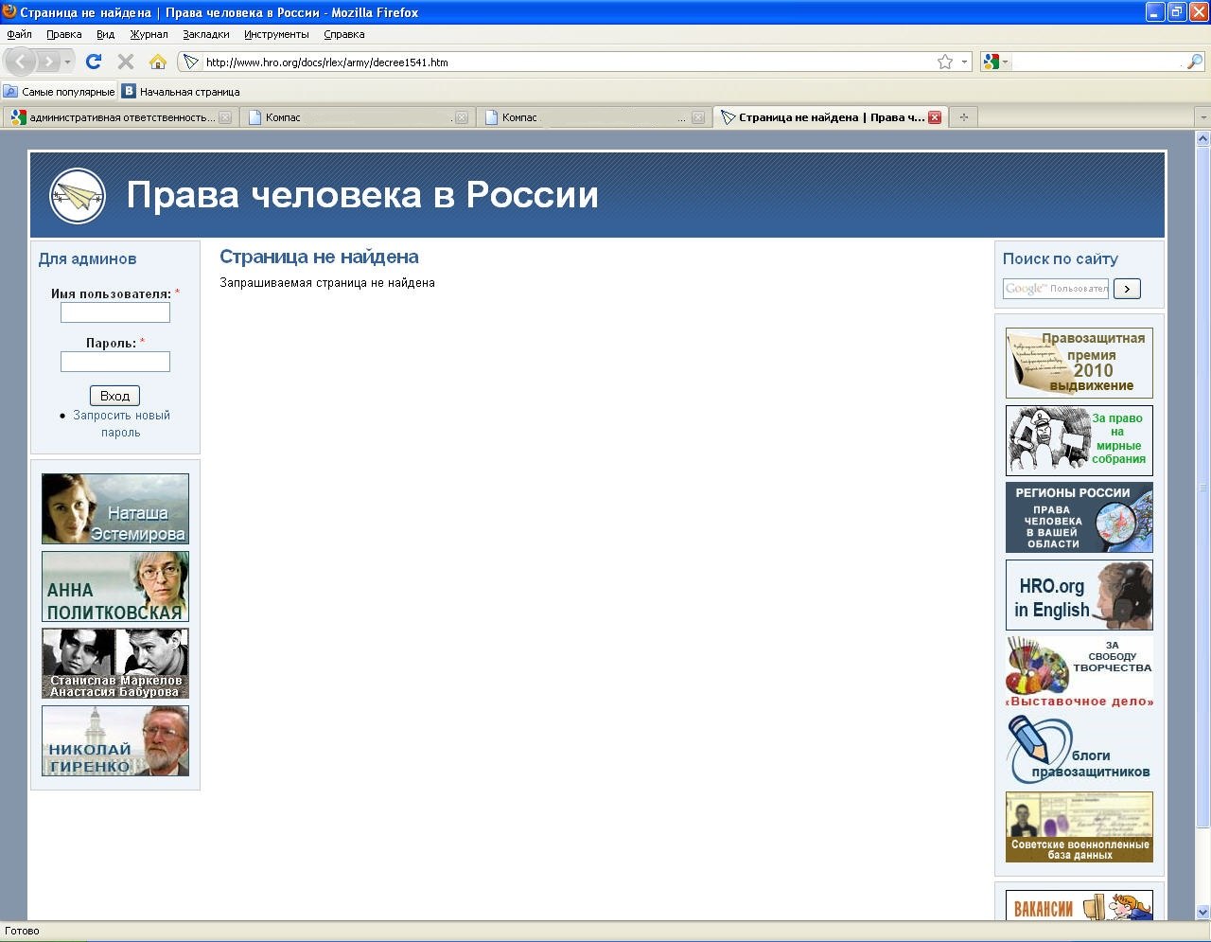This screenshot has width=1211, height=942.
Task: Expand the address bar URL history dropdown
Action: (965, 62)
